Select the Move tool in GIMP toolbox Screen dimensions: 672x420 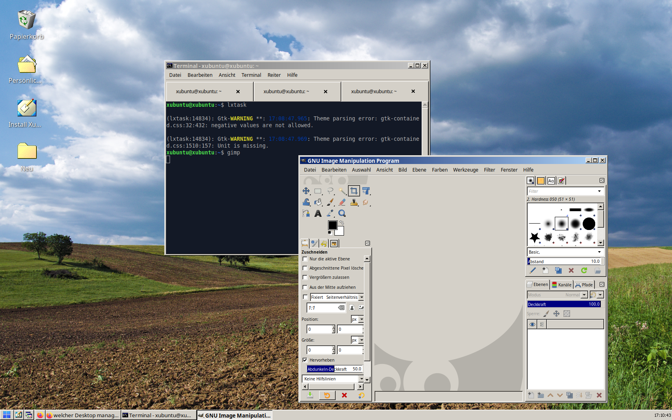tap(306, 191)
